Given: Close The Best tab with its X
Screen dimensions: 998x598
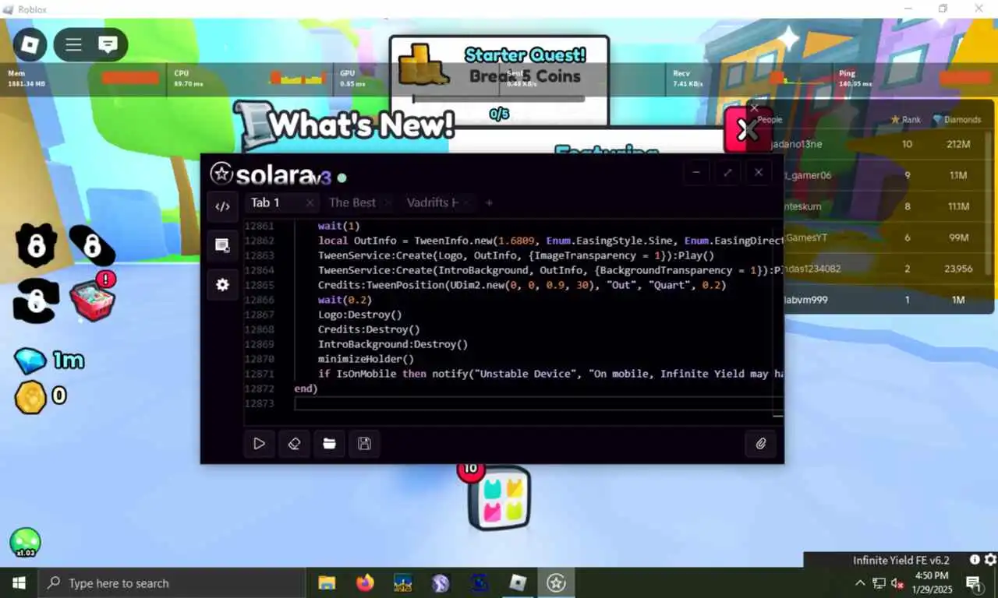Looking at the screenshot, I should [388, 202].
